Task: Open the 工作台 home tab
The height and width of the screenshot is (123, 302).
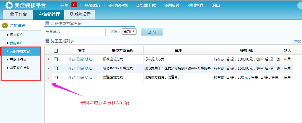Action: [18, 14]
